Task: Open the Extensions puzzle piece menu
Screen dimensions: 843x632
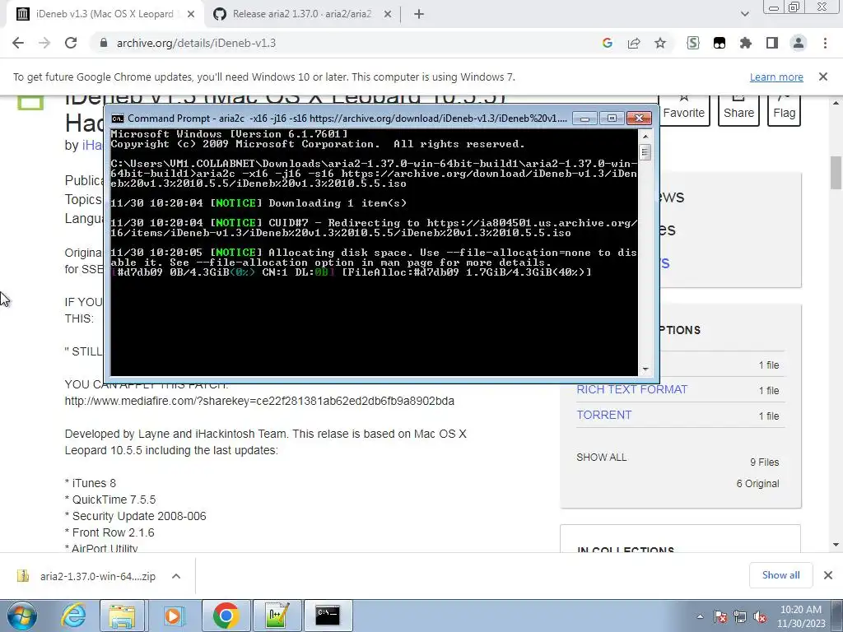Action: (746, 43)
